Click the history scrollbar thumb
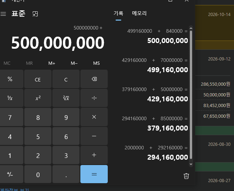 coord(191,95)
